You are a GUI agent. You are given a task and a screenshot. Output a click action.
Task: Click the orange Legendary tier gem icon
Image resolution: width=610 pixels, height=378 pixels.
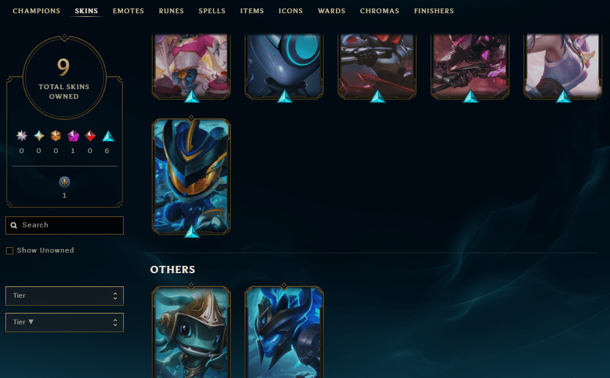pos(56,136)
